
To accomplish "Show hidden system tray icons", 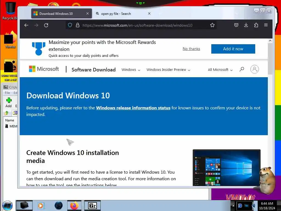I will (233, 206).
